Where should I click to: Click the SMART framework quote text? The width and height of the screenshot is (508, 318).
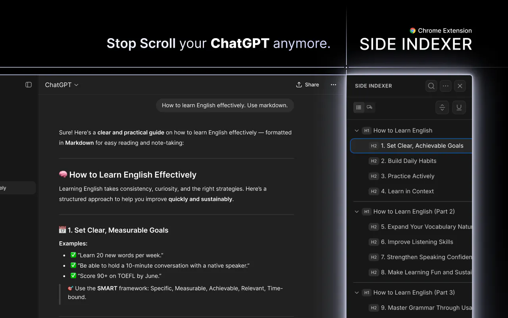point(175,293)
